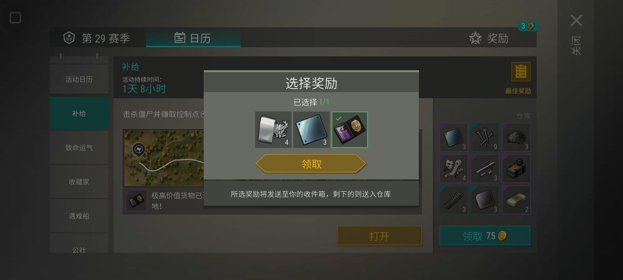Image resolution: width=623 pixels, height=280 pixels.
Task: Click the 打开 open button
Action: (379, 236)
